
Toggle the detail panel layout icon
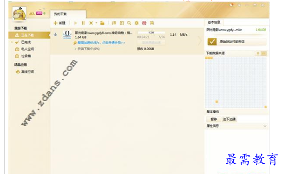[122, 23]
